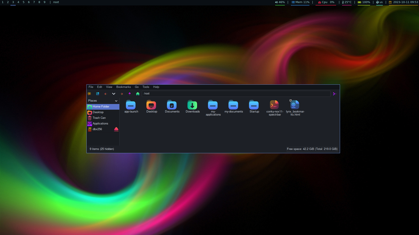The image size is (419, 235).
Task: Open the Go menu
Action: click(137, 87)
